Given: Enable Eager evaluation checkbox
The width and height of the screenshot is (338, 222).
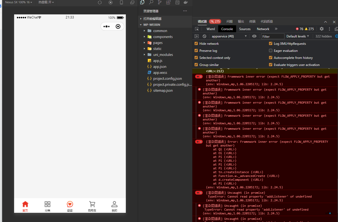Looking at the screenshot, I should click(x=270, y=50).
